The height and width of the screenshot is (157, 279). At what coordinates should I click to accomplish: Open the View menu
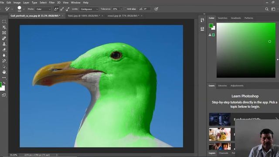click(x=66, y=3)
